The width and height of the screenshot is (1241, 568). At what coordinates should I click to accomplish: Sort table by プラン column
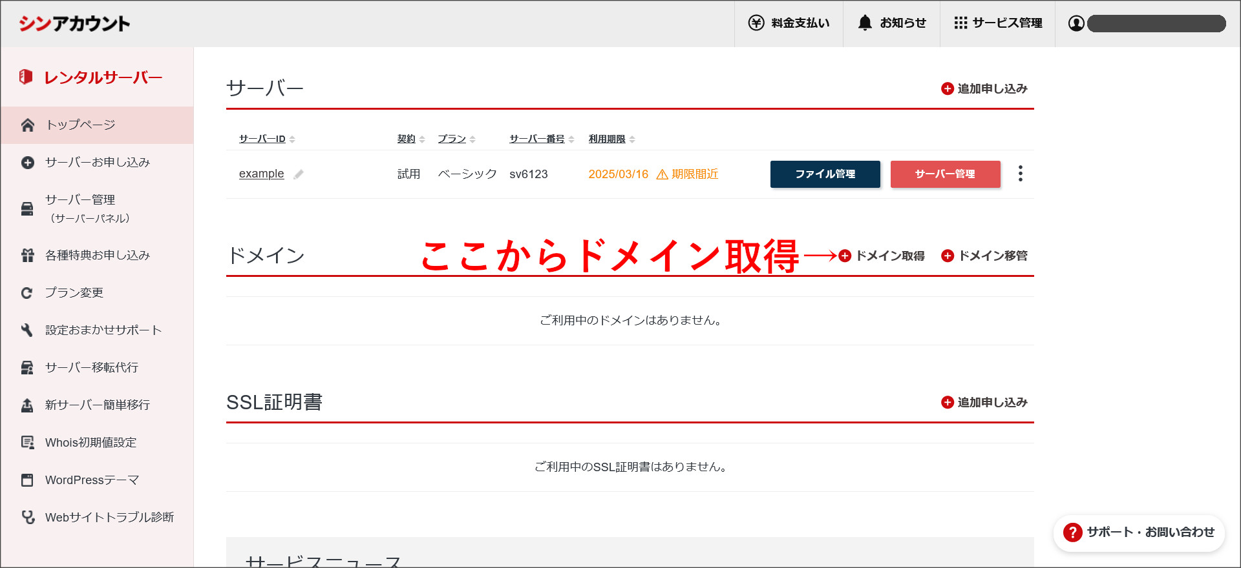point(456,139)
